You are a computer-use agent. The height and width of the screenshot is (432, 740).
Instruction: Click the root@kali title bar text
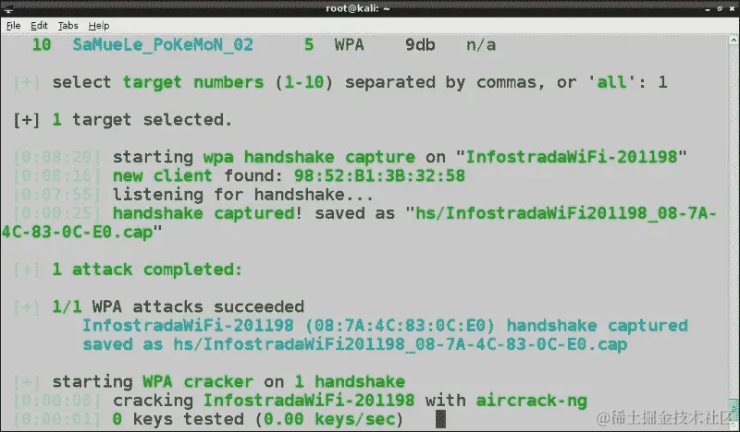click(x=358, y=8)
